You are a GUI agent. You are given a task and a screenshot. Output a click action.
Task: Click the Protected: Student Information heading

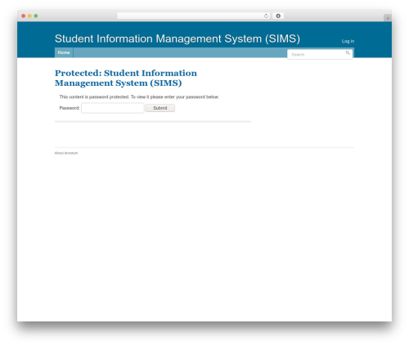coord(126,78)
